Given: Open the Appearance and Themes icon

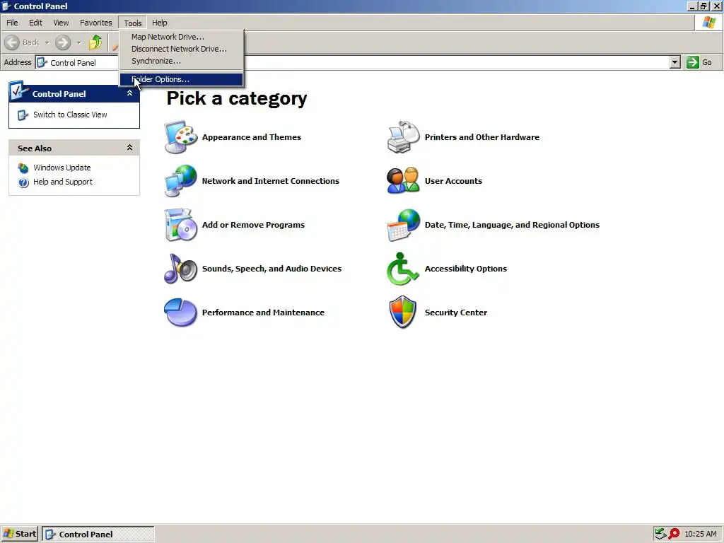Looking at the screenshot, I should pyautogui.click(x=181, y=137).
